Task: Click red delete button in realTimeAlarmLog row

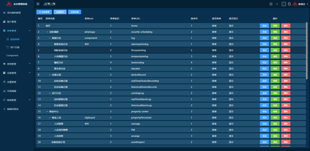Action: pyautogui.click(x=286, y=99)
